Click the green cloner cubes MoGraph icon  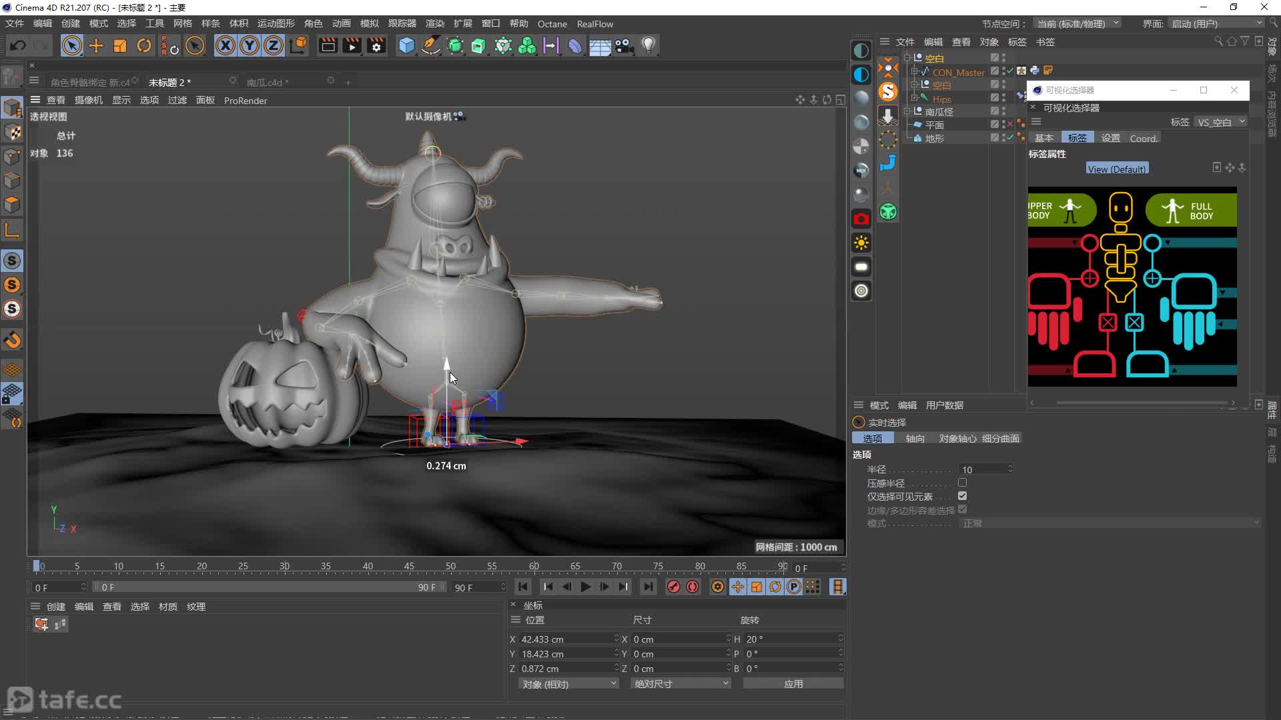coord(527,45)
